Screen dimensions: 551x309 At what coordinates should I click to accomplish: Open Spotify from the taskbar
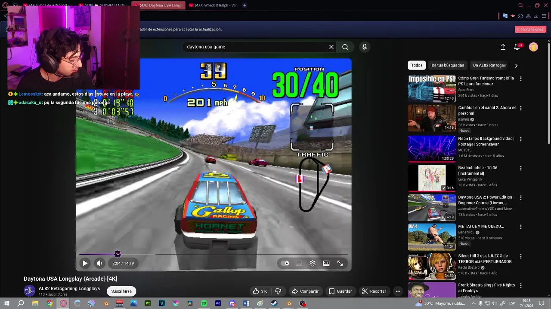(x=204, y=303)
